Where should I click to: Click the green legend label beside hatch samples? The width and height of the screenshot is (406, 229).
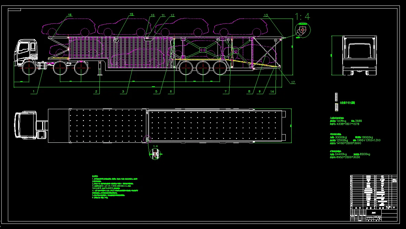coord(347,103)
